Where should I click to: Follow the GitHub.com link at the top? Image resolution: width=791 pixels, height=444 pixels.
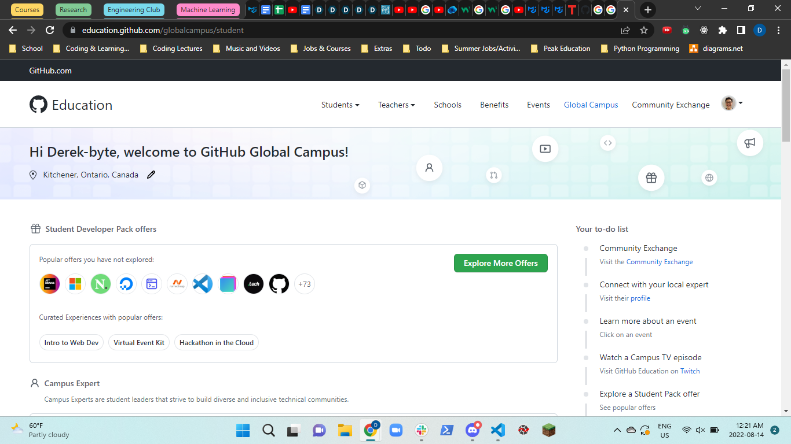pyautogui.click(x=50, y=71)
